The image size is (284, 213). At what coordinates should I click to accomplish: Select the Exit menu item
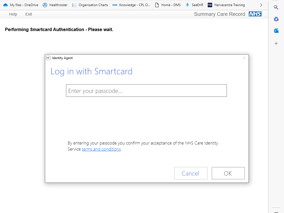(x=29, y=14)
